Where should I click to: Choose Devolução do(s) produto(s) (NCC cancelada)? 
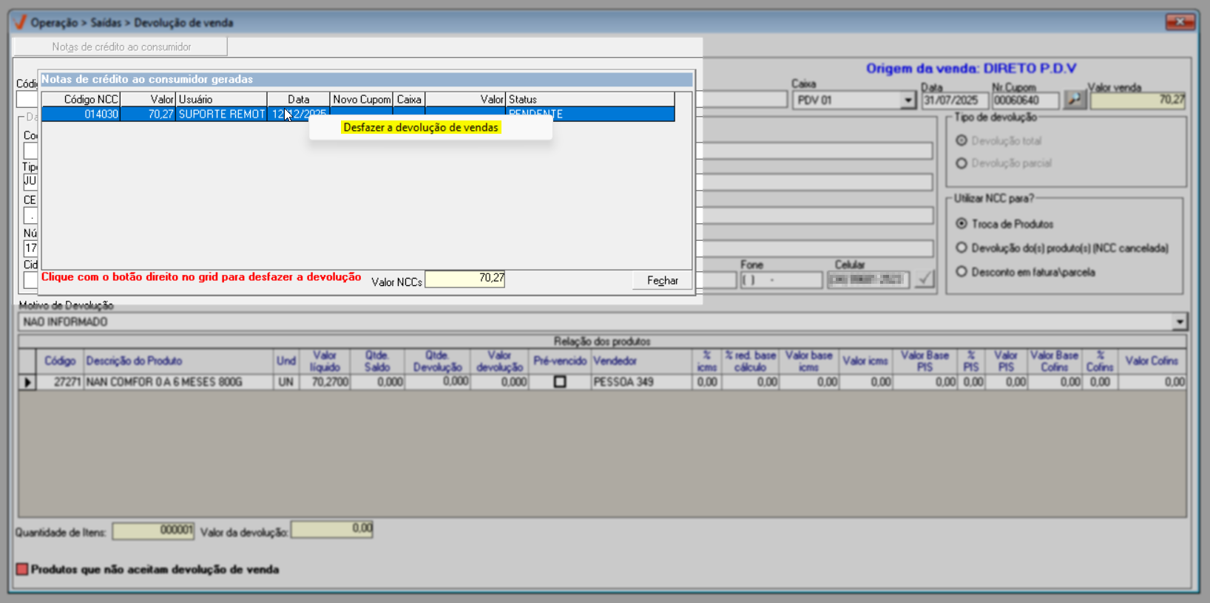(961, 248)
